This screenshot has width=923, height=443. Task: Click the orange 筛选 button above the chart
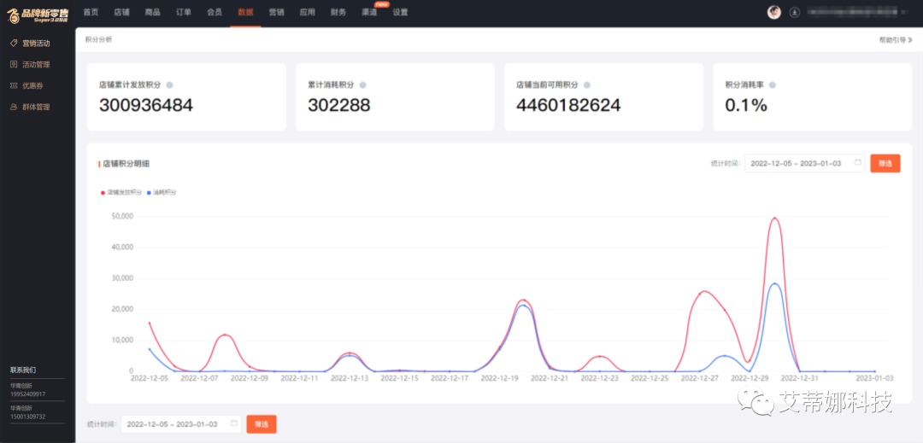click(x=885, y=163)
